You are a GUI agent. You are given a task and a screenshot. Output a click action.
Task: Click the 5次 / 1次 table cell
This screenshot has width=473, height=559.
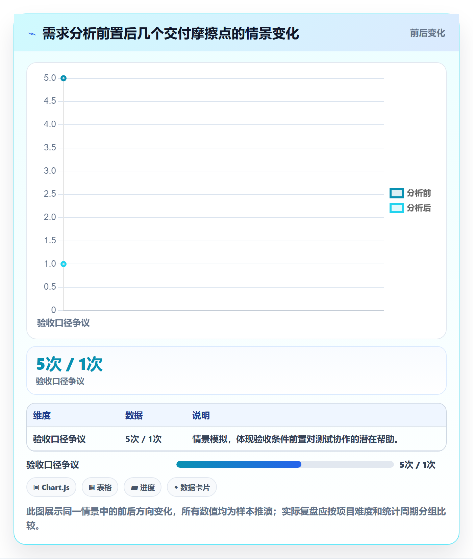[x=144, y=439]
